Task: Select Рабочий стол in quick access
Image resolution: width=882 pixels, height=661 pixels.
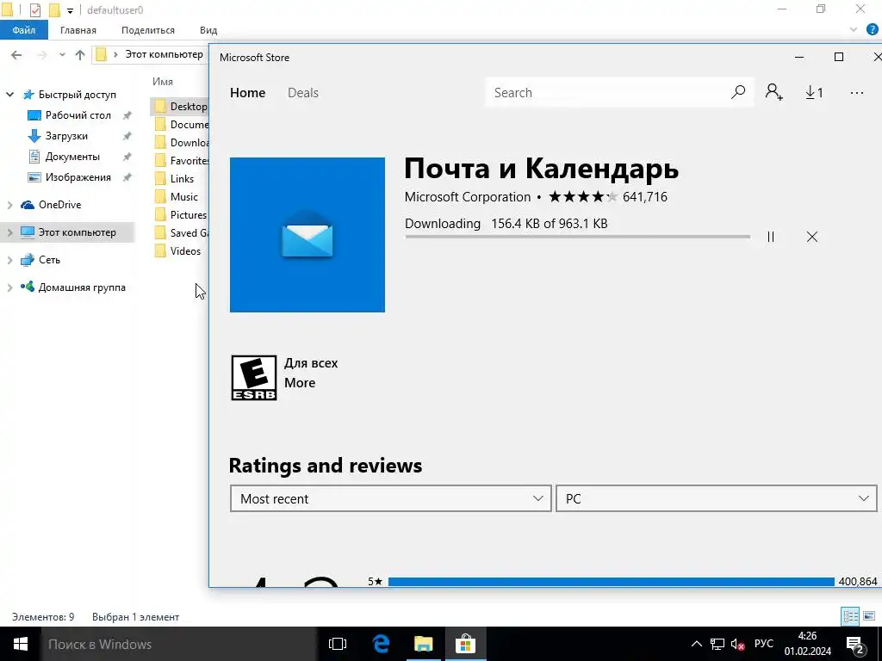Action: pos(78,115)
